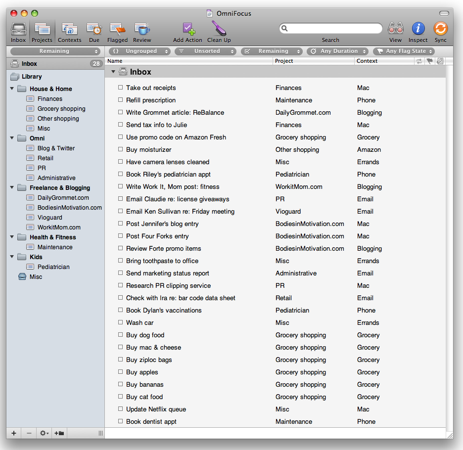This screenshot has width=463, height=450.
Task: Complete Book dentist appt action
Action: 121,421
